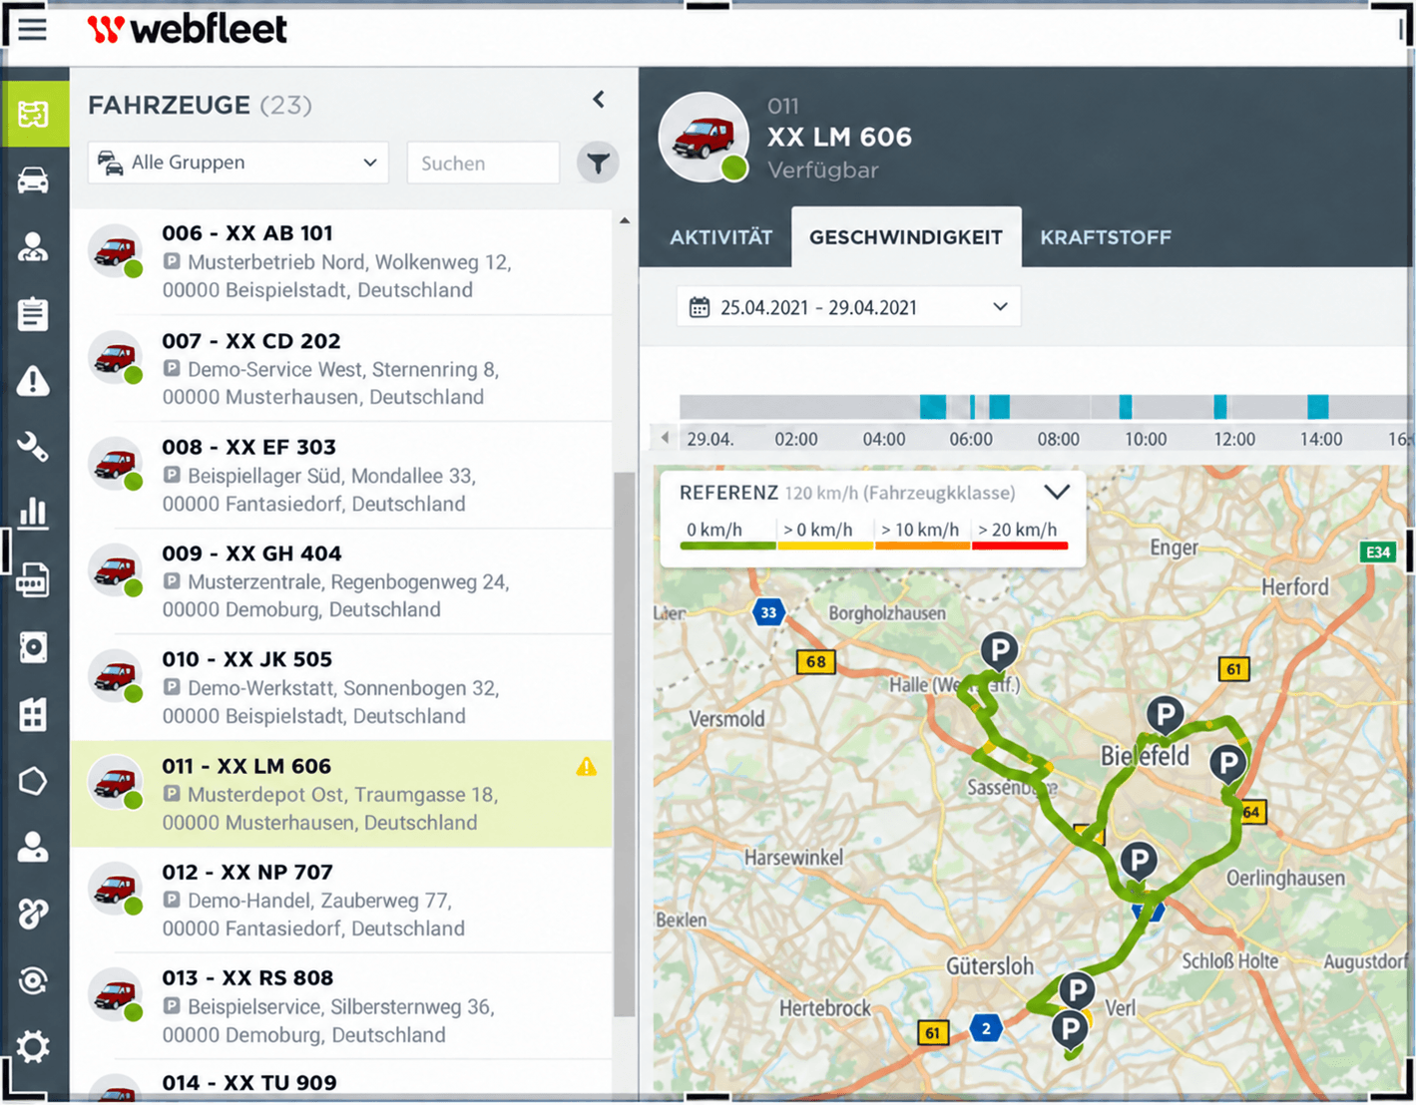Click the yellow > 0 km/h legend bar

825,546
